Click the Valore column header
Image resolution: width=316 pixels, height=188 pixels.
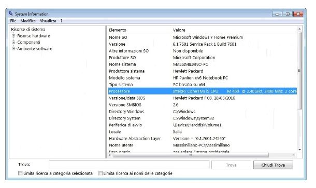(x=179, y=30)
